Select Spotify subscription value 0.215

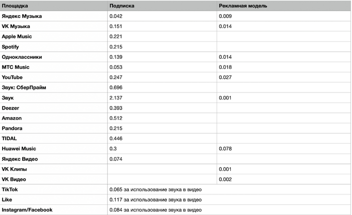pos(116,47)
